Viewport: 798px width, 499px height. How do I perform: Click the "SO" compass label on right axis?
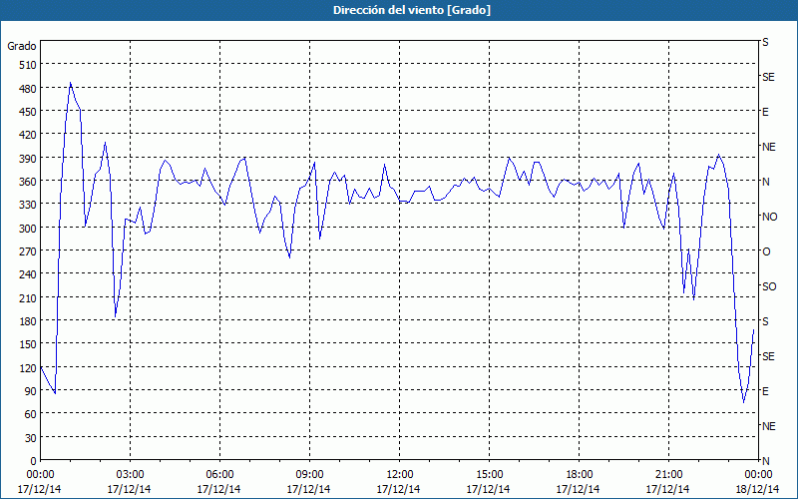(769, 286)
